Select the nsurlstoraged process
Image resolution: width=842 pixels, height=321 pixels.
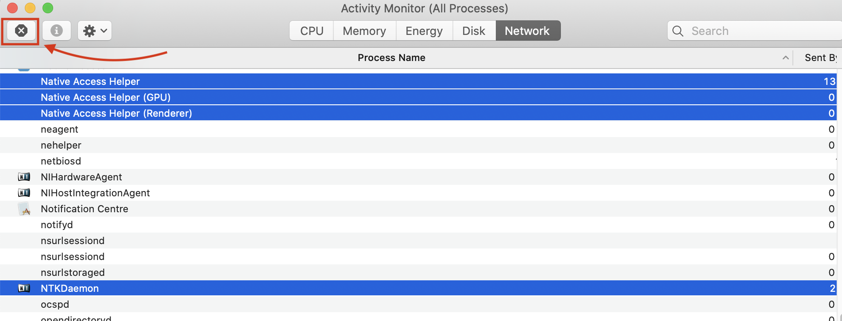(x=73, y=272)
